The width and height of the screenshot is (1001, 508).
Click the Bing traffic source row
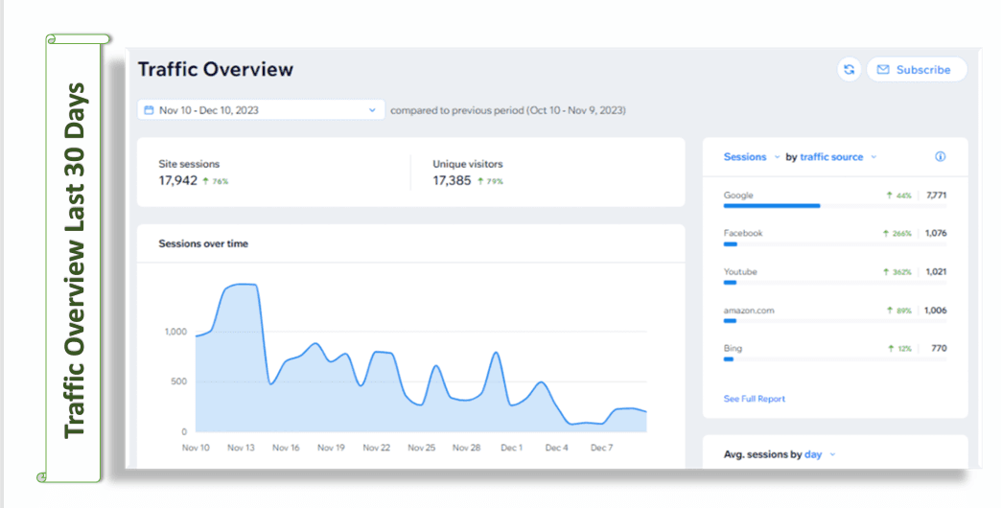[x=835, y=353]
